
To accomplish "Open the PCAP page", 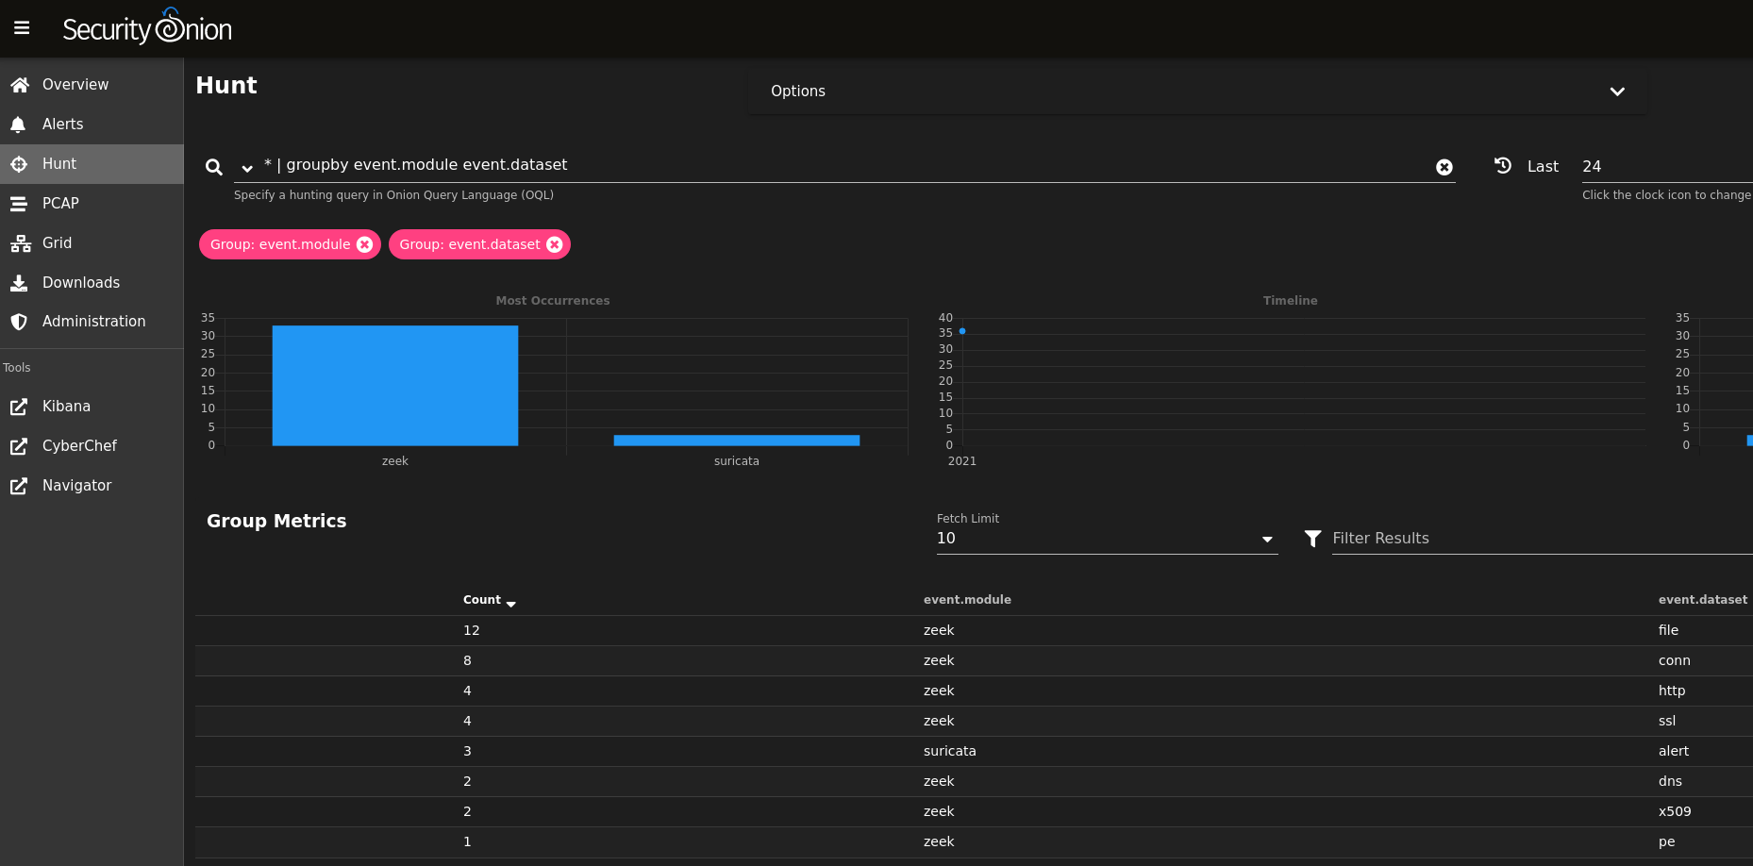I will [x=92, y=204].
